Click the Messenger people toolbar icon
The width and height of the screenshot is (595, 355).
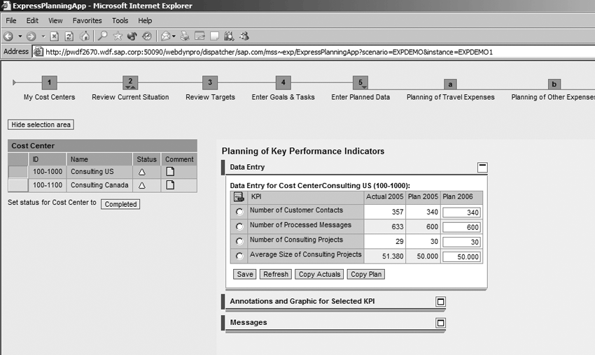(244, 36)
